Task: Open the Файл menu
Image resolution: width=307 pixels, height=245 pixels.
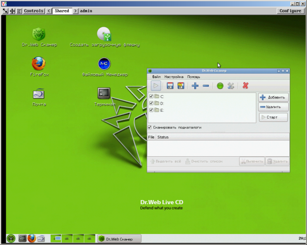Action: 156,77
